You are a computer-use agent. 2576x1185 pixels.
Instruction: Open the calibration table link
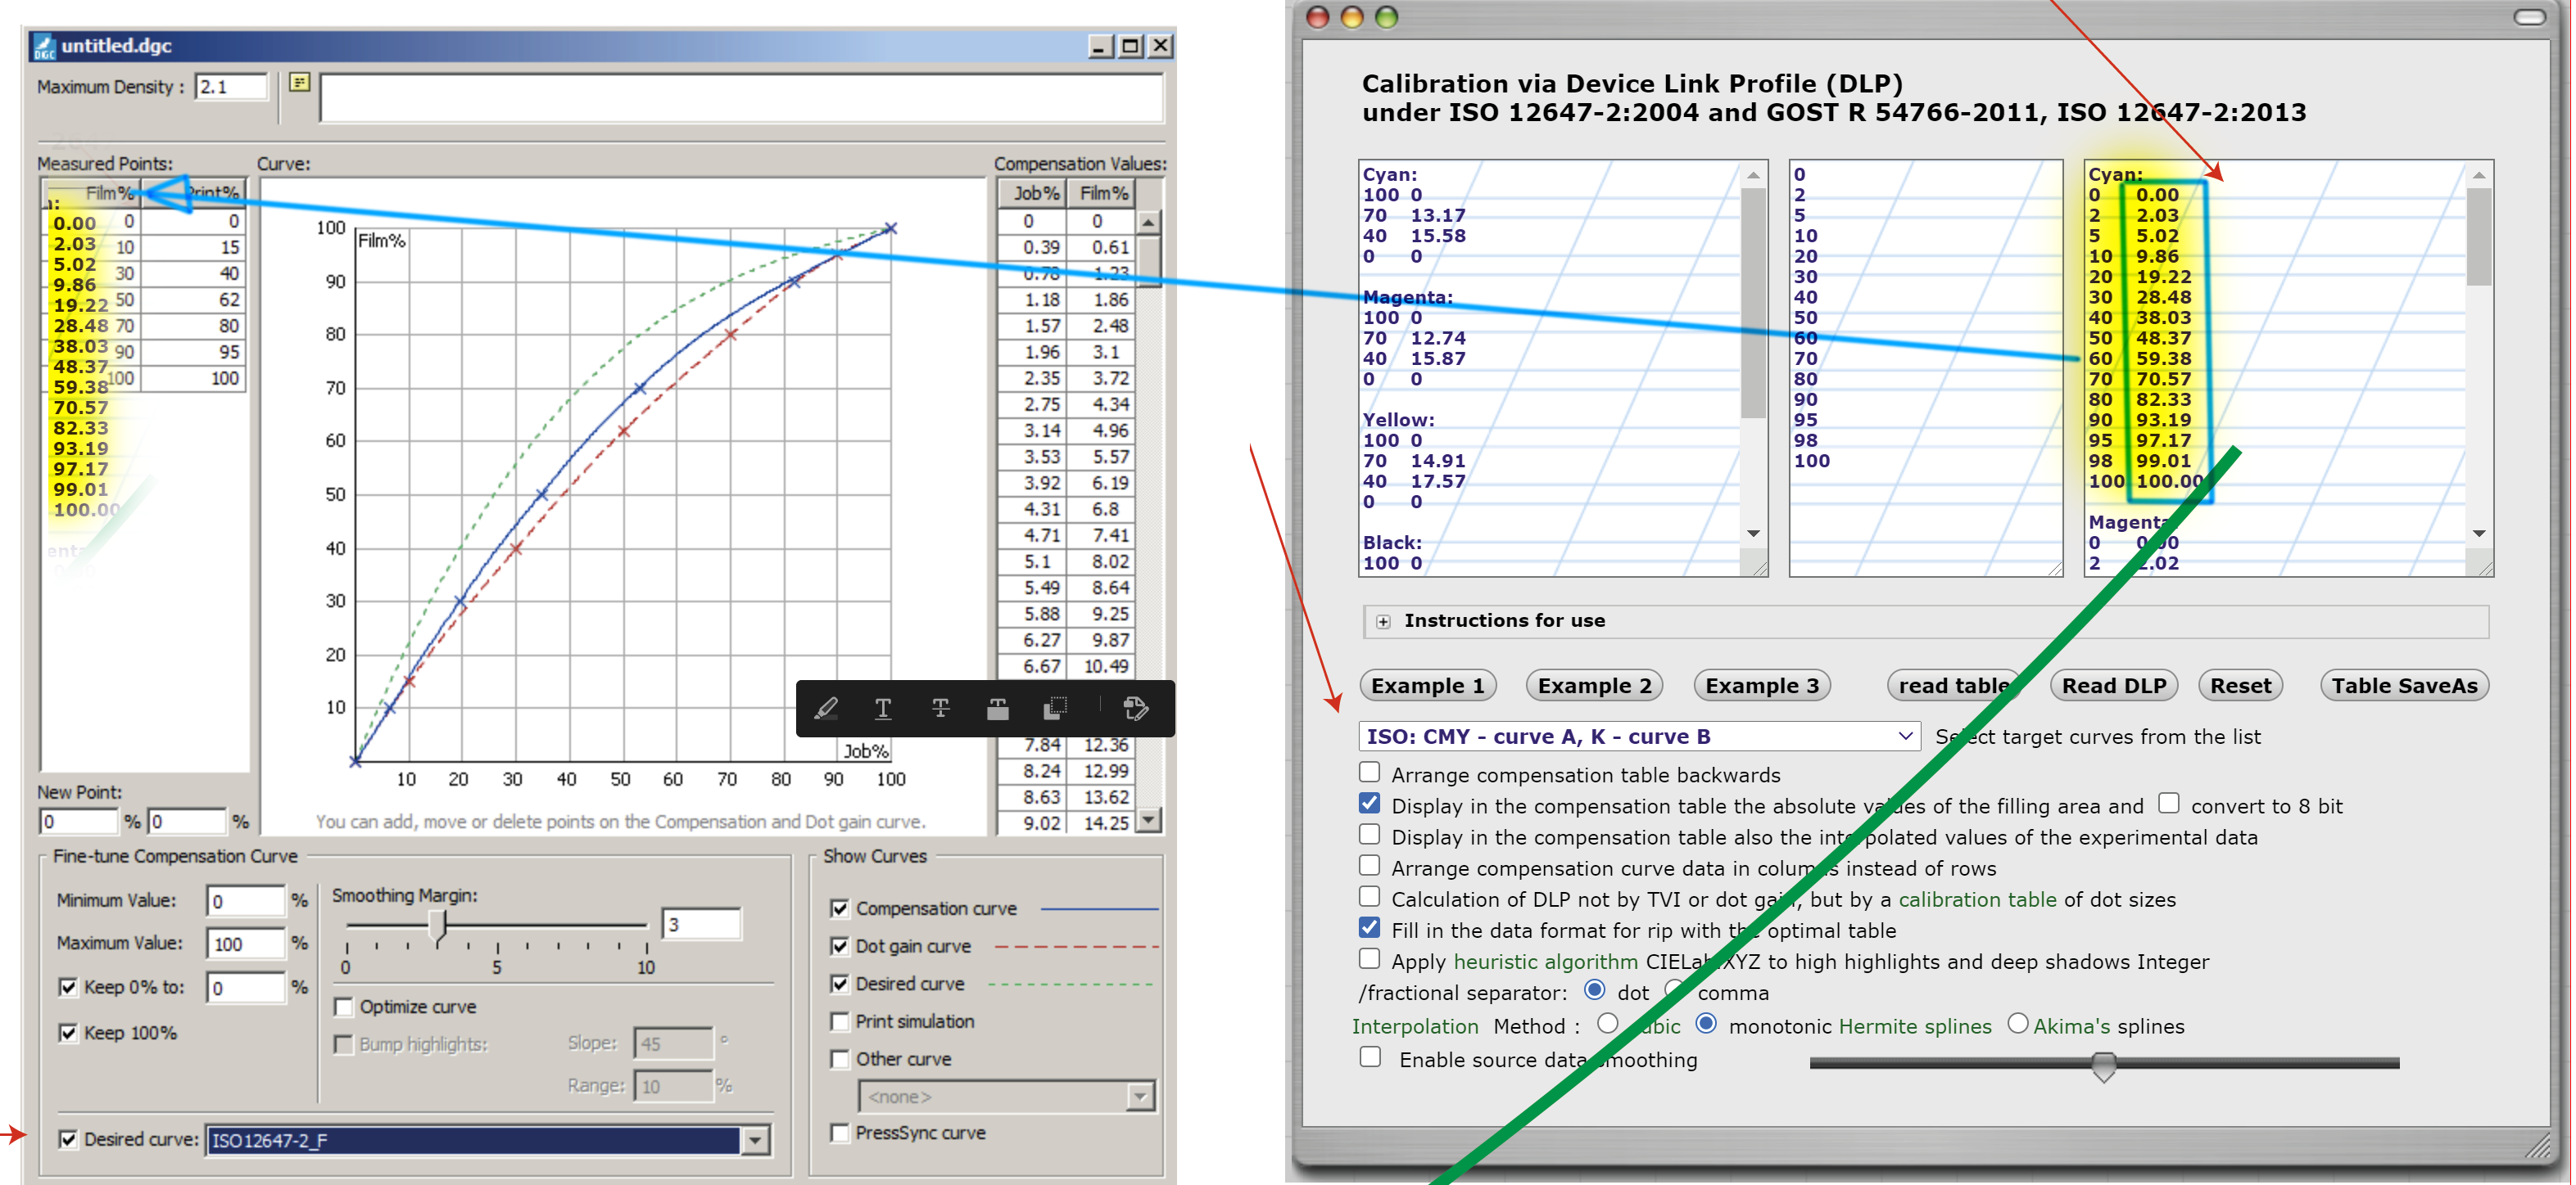tap(1977, 899)
